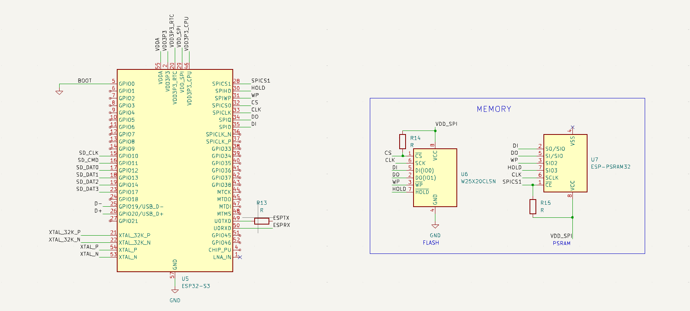Select the BOOT net label
Image resolution: width=690 pixels, height=311 pixels.
tap(85, 81)
